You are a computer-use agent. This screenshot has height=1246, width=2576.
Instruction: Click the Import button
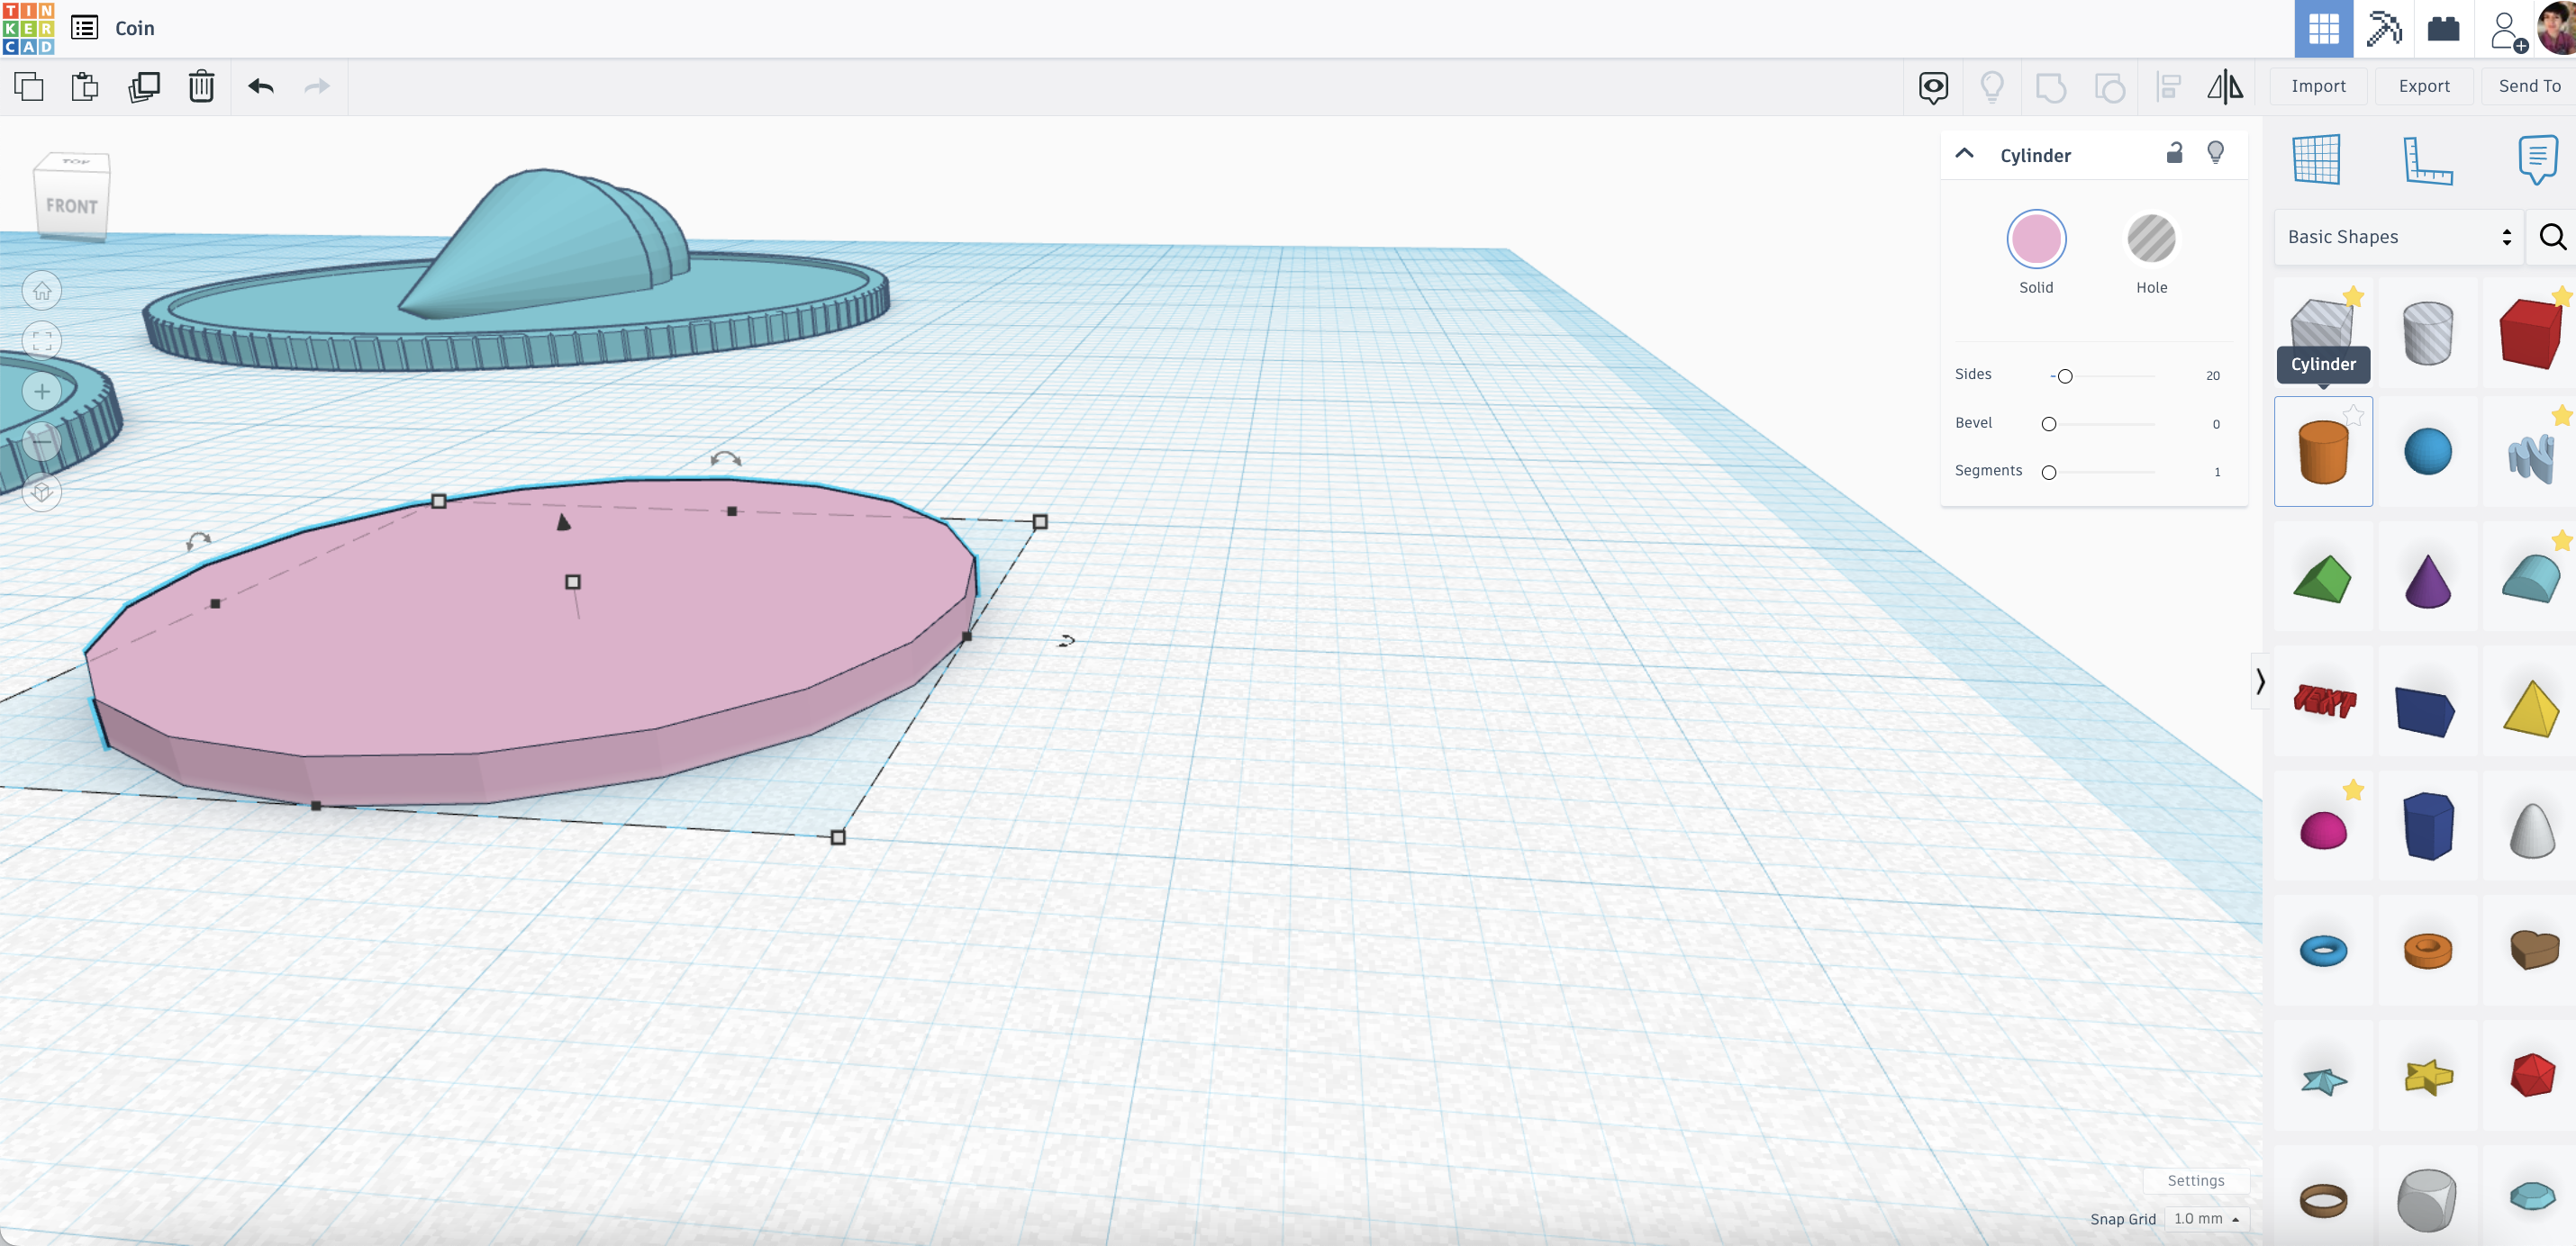point(2317,86)
